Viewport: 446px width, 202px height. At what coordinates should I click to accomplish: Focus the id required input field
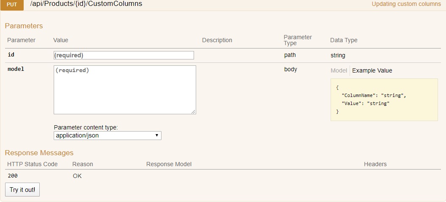click(x=124, y=55)
